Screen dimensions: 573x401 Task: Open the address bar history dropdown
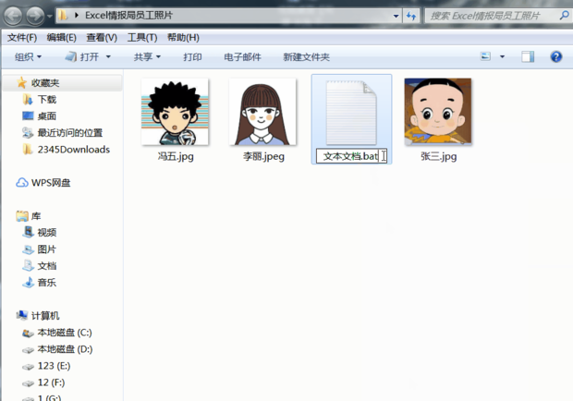click(x=396, y=16)
